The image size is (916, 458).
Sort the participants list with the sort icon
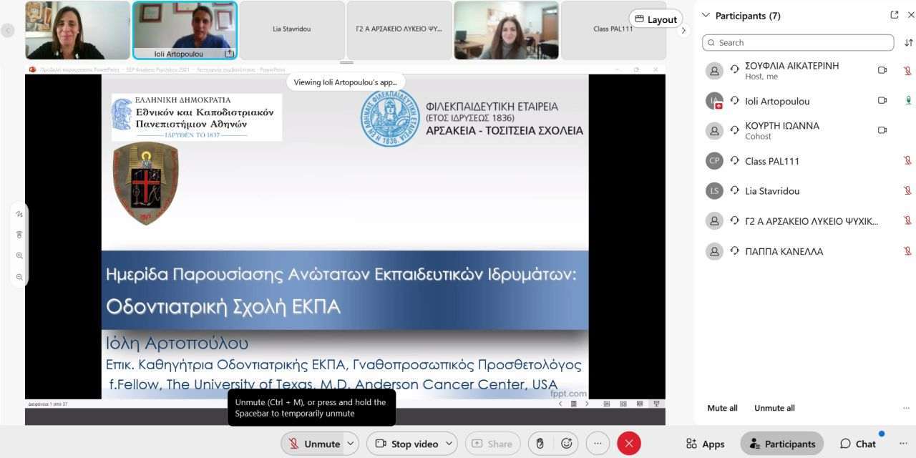coord(909,42)
